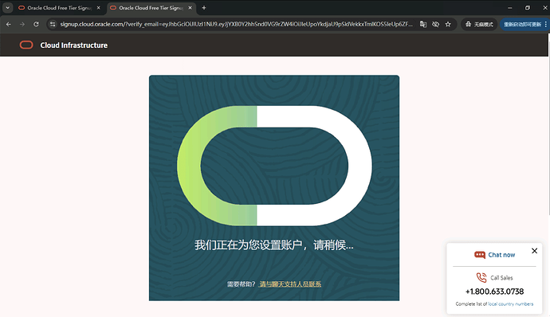Reload the signup page

[36, 24]
